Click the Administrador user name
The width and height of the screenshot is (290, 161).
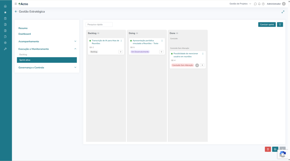(x=274, y=4)
